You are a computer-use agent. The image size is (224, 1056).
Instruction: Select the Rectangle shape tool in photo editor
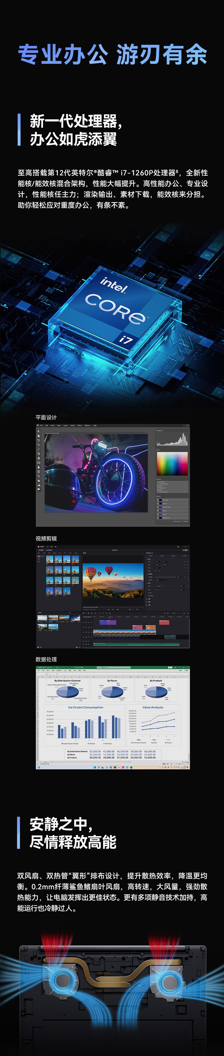39,463
